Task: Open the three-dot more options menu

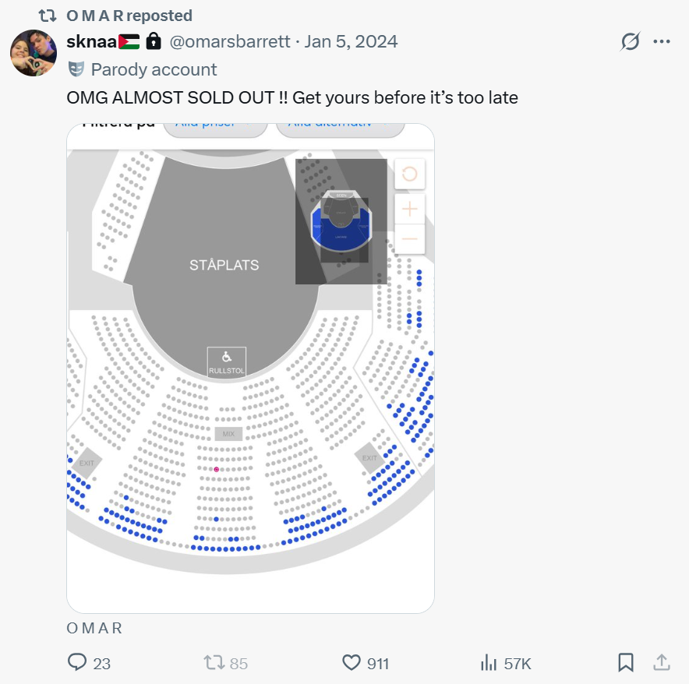Action: coord(662,41)
